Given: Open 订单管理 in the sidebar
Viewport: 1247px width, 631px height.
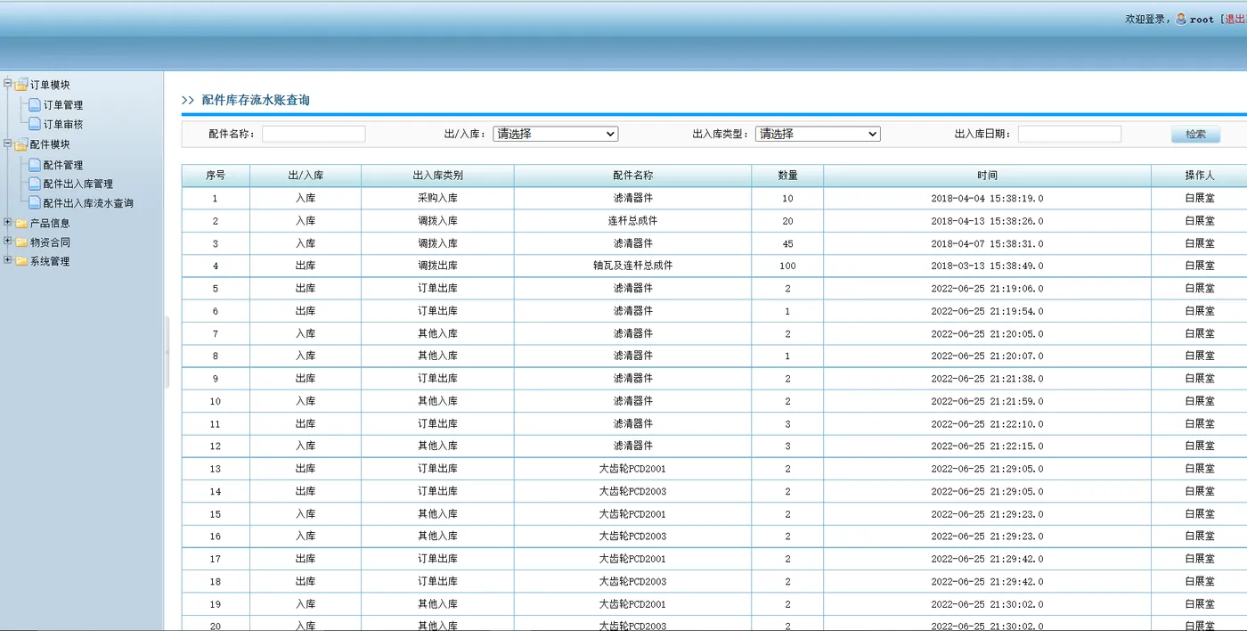Looking at the screenshot, I should coord(63,105).
